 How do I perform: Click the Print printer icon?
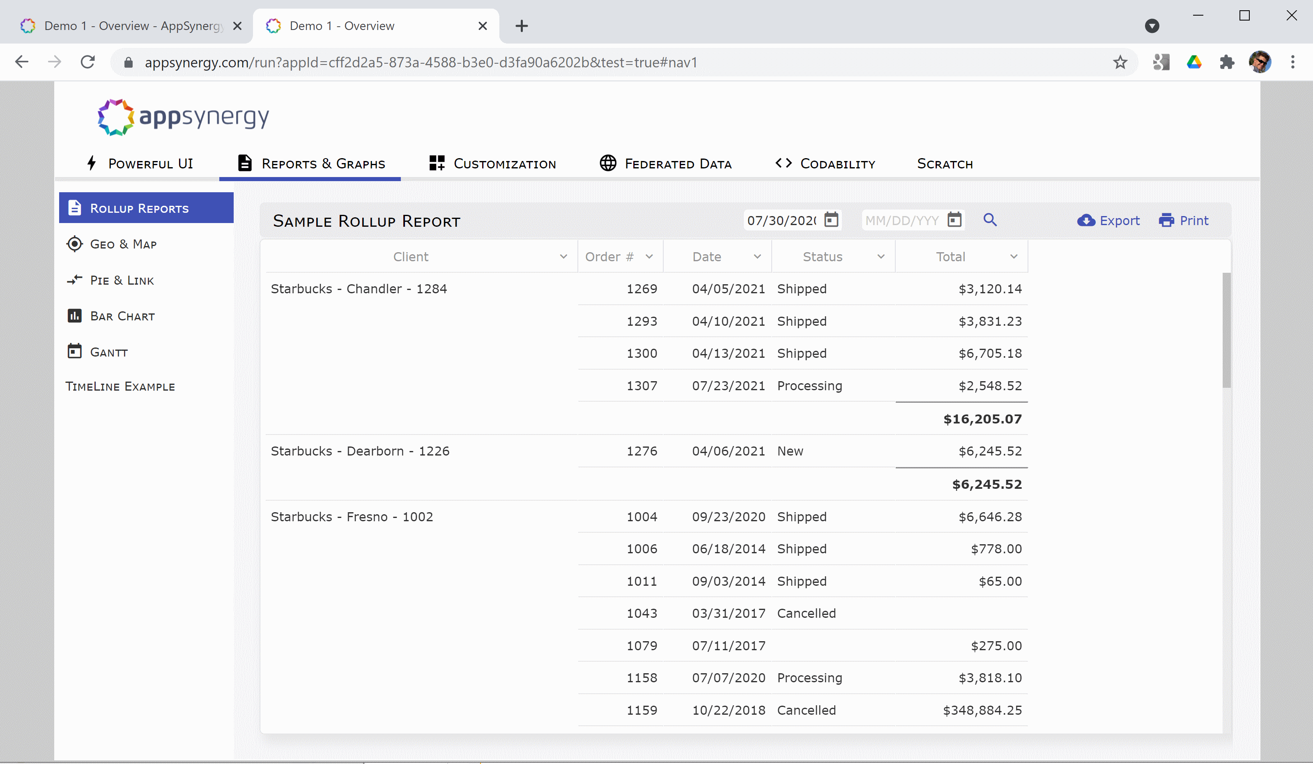point(1166,221)
